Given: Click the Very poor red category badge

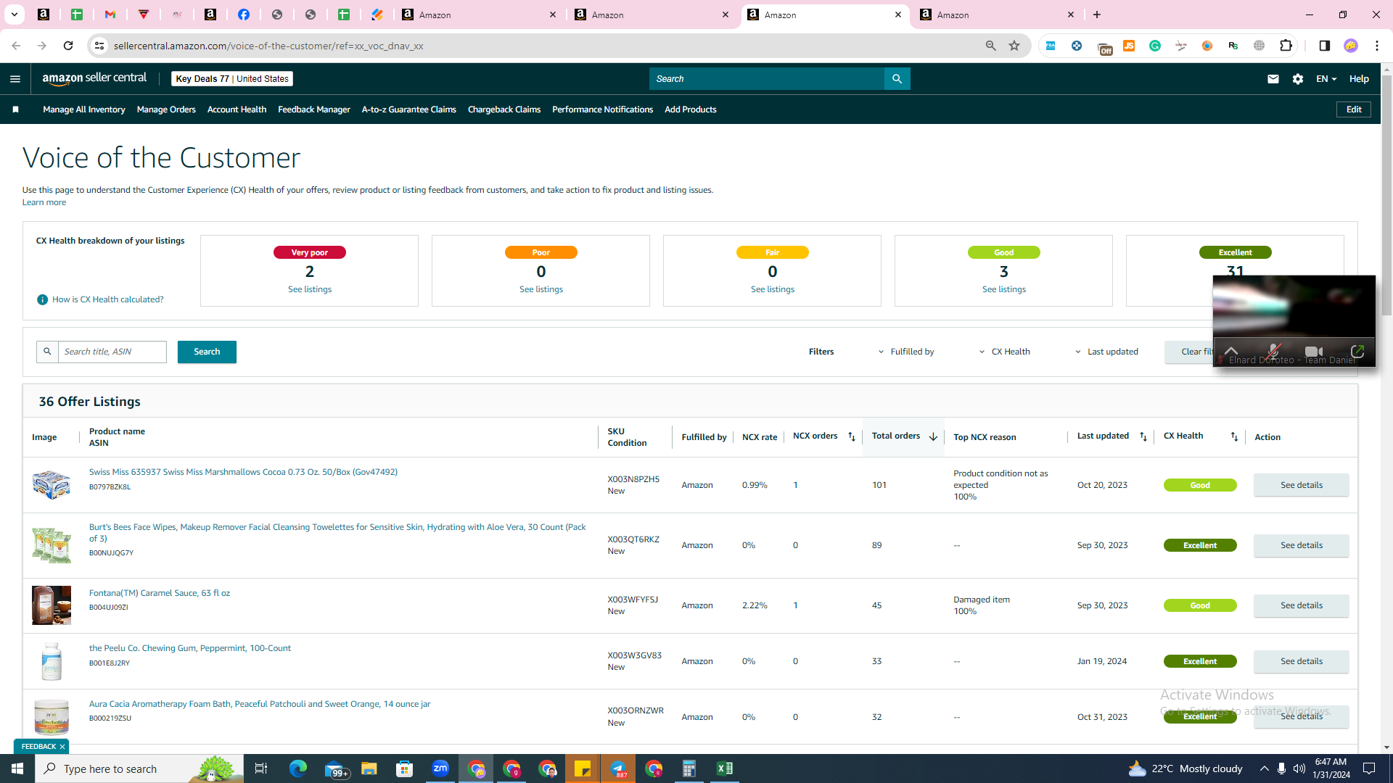Looking at the screenshot, I should pos(310,252).
